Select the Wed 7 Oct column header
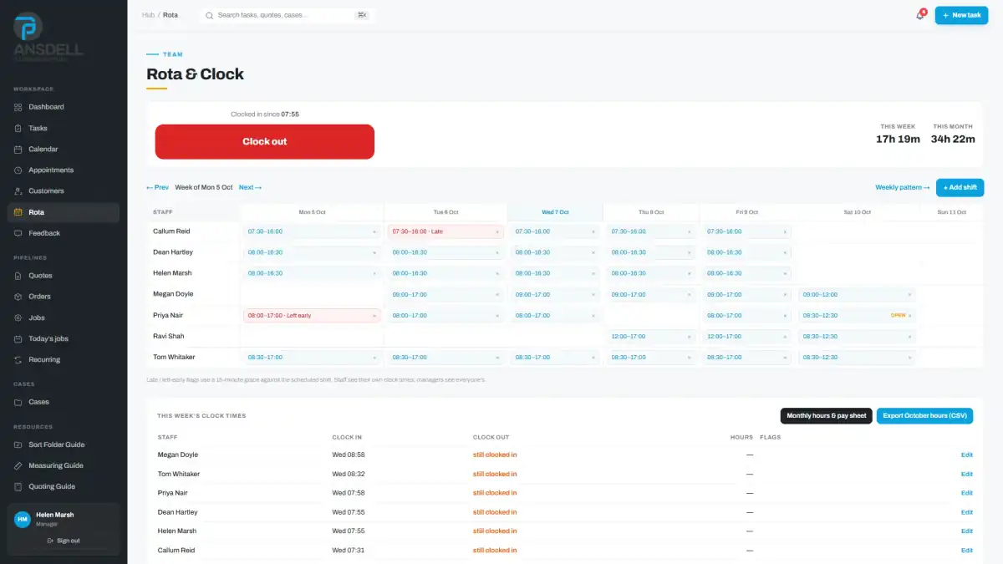This screenshot has width=1003, height=564. (555, 212)
